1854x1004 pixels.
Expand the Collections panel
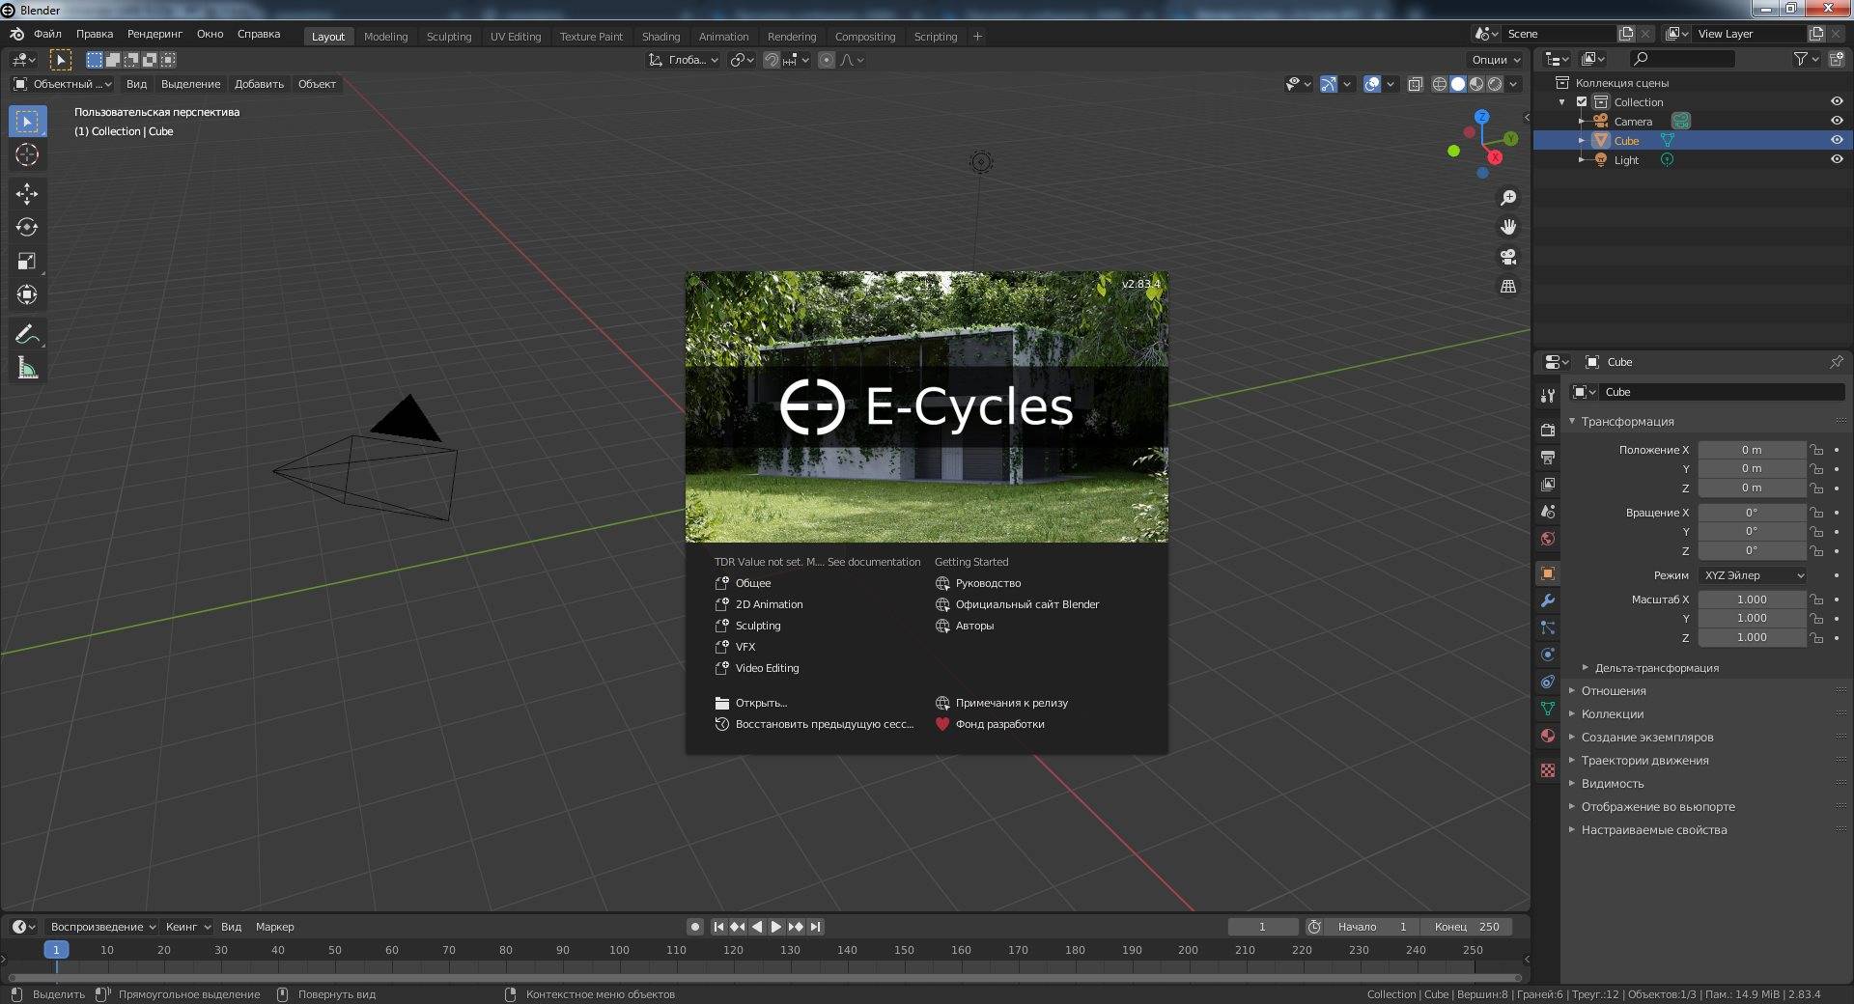coord(1612,714)
